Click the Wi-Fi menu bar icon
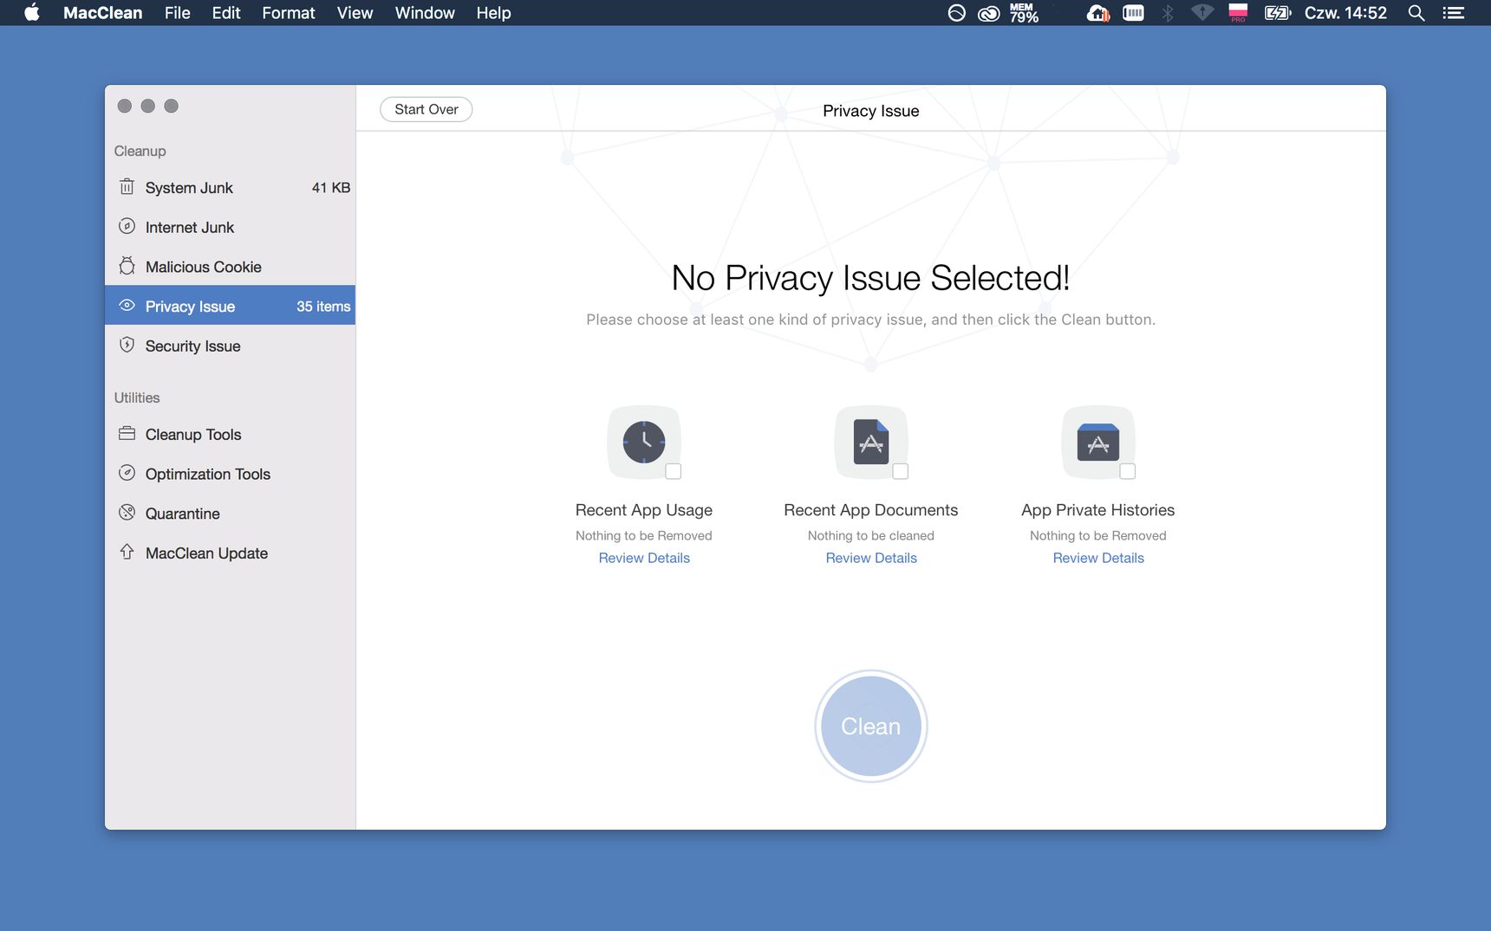Image resolution: width=1491 pixels, height=931 pixels. [x=1202, y=13]
